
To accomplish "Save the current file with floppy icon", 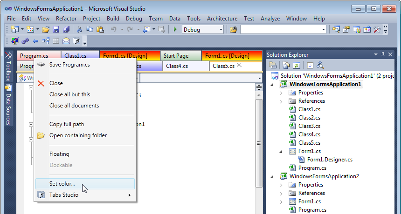I will click(56, 30).
